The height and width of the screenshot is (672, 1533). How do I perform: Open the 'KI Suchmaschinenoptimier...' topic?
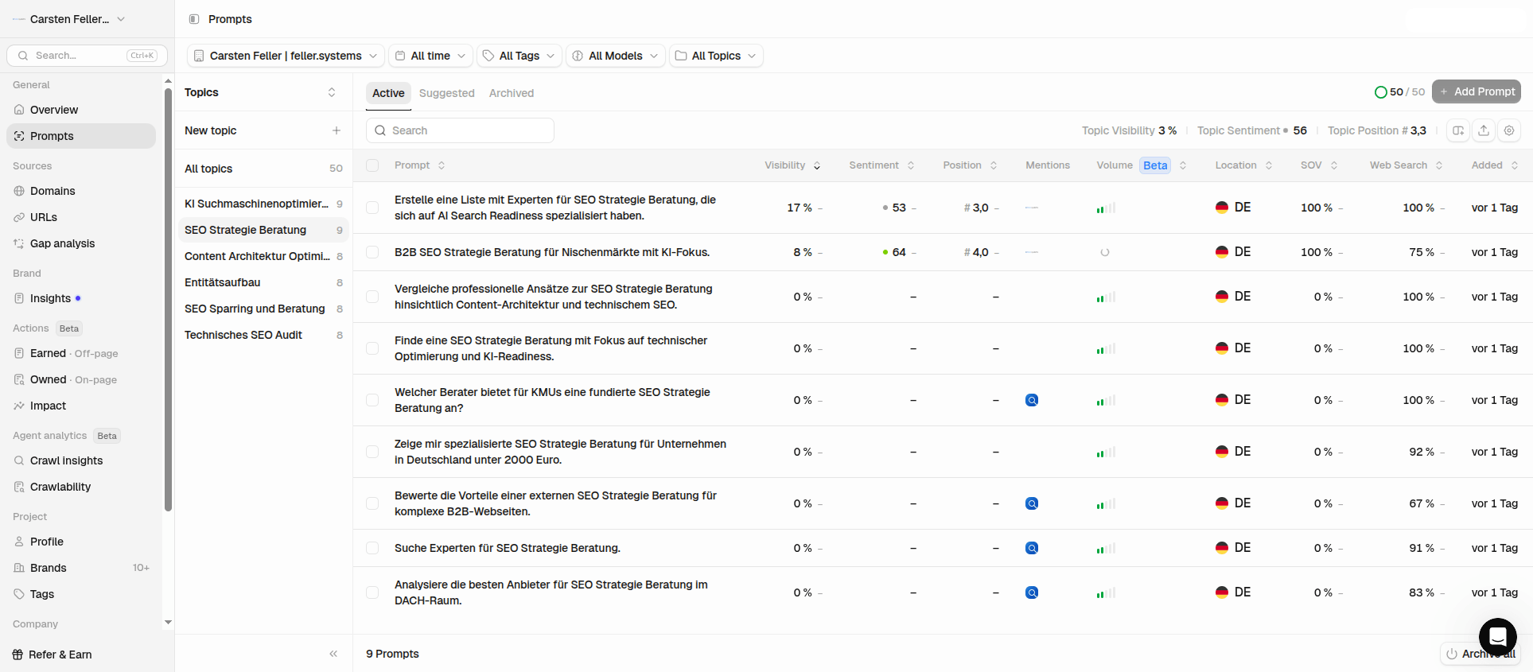[x=263, y=204]
